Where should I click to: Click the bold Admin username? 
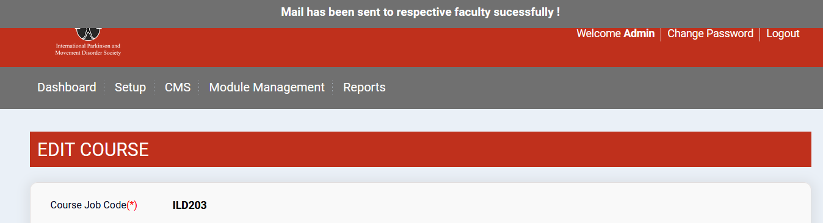[x=639, y=34]
